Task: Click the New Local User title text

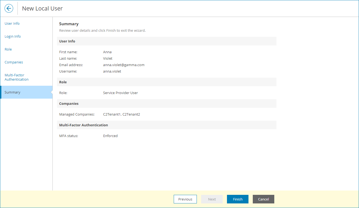Action: [42, 8]
